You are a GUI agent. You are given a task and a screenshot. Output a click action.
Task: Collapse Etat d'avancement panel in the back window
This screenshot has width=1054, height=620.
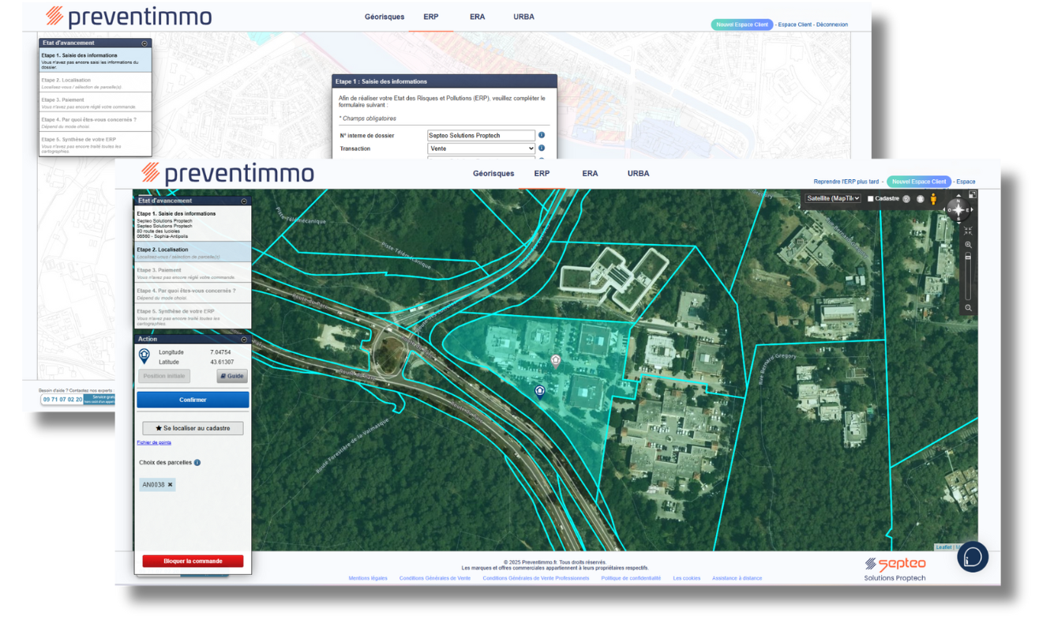click(144, 43)
